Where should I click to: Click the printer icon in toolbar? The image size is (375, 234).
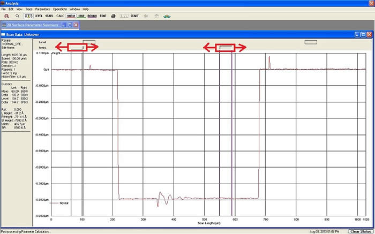(x=114, y=16)
